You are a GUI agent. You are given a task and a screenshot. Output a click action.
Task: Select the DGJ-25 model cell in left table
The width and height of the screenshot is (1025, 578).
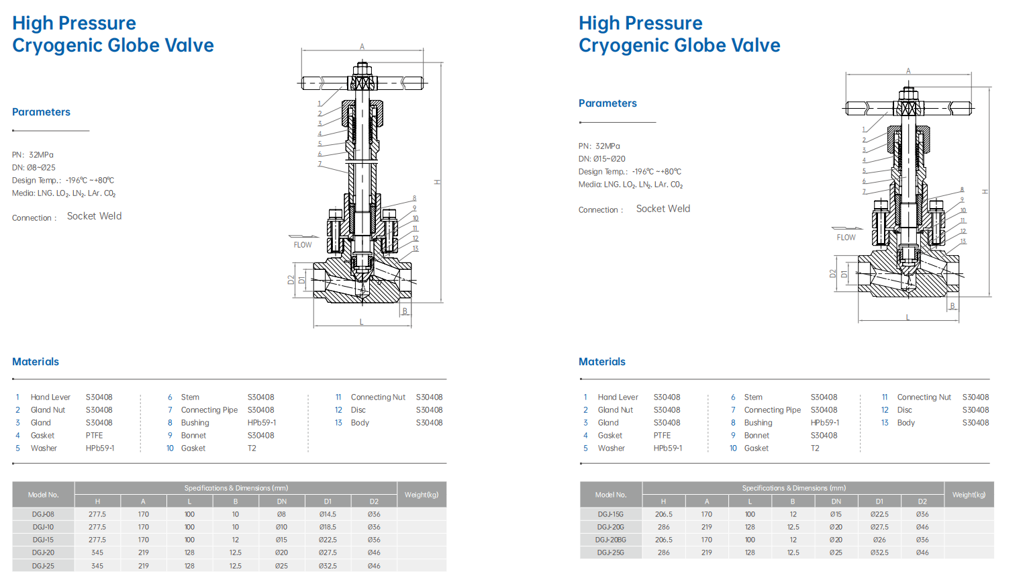pos(44,566)
